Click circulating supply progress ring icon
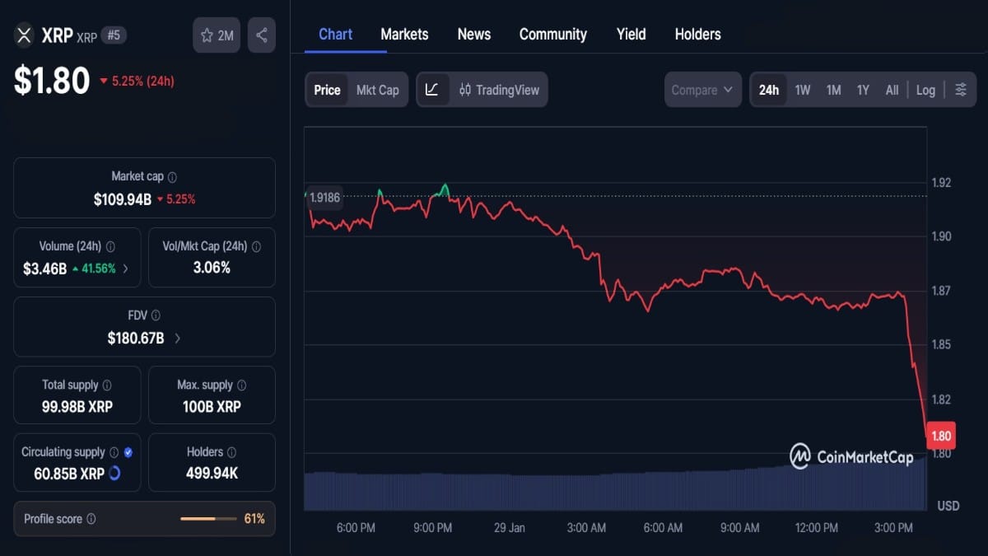The width and height of the screenshot is (988, 556). pos(114,473)
